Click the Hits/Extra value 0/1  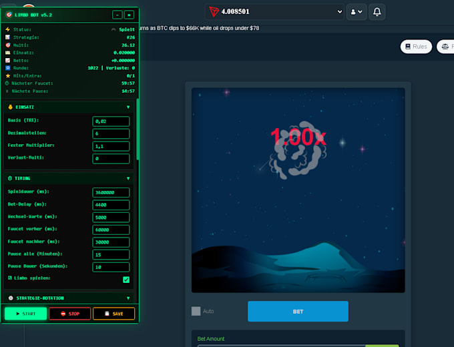131,76
